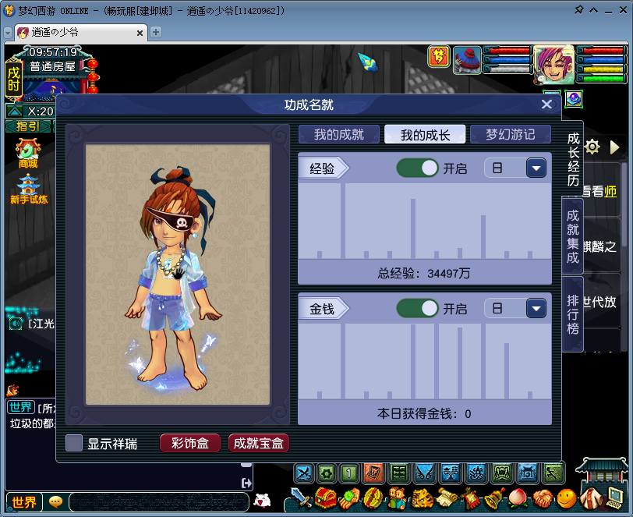Click the settings gear icon beside 成长经历 panel
This screenshot has height=517, width=633.
pyautogui.click(x=592, y=146)
